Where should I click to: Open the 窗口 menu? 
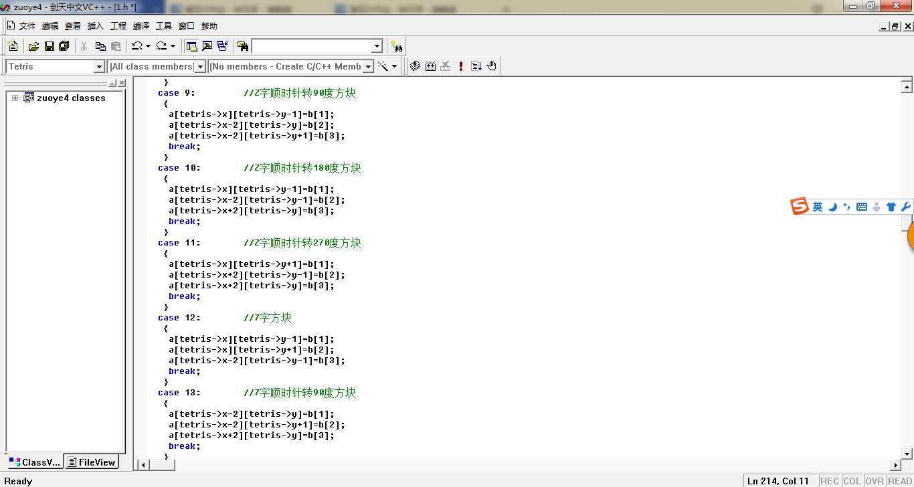coord(187,26)
